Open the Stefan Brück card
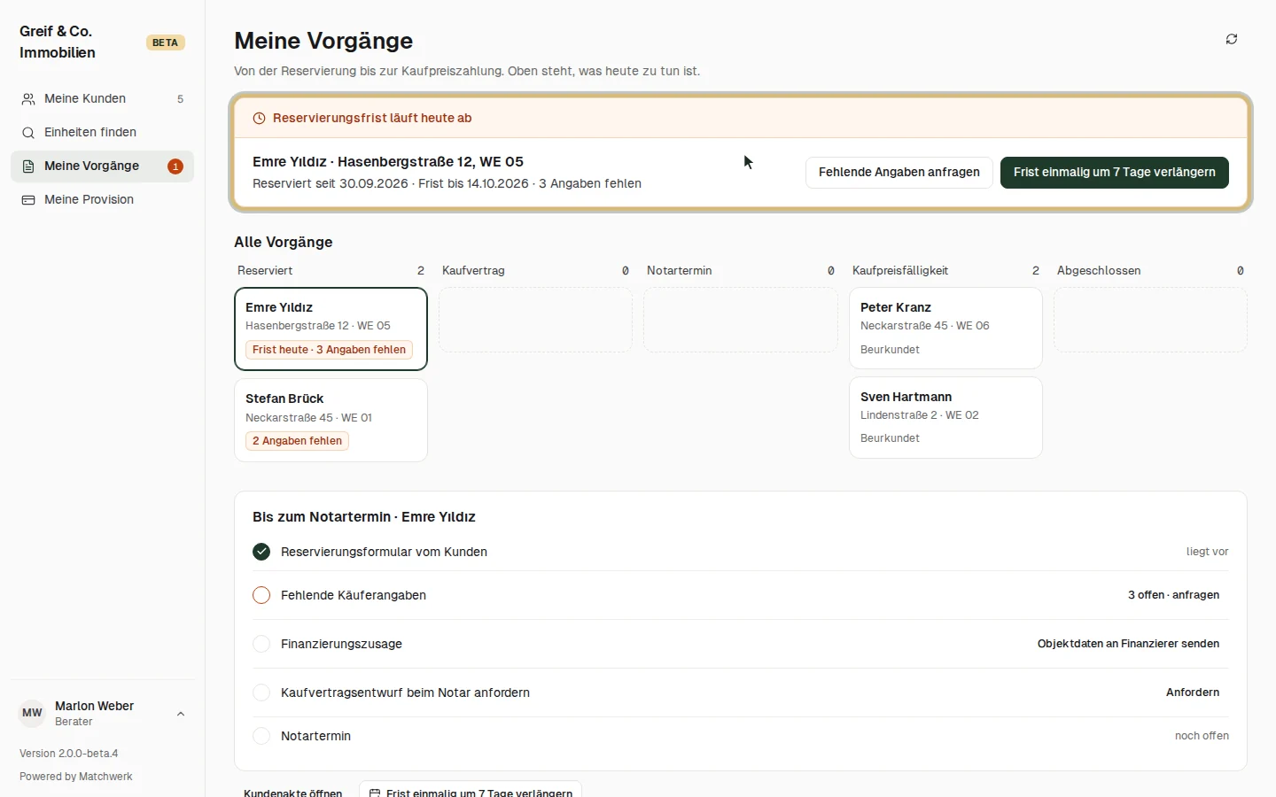Image resolution: width=1276 pixels, height=797 pixels. click(331, 421)
